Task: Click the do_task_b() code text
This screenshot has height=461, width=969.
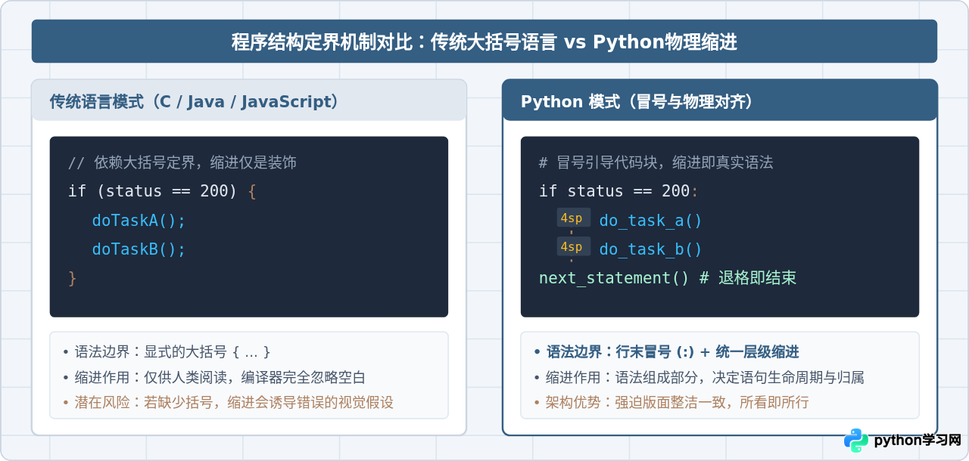Action: [x=651, y=249]
